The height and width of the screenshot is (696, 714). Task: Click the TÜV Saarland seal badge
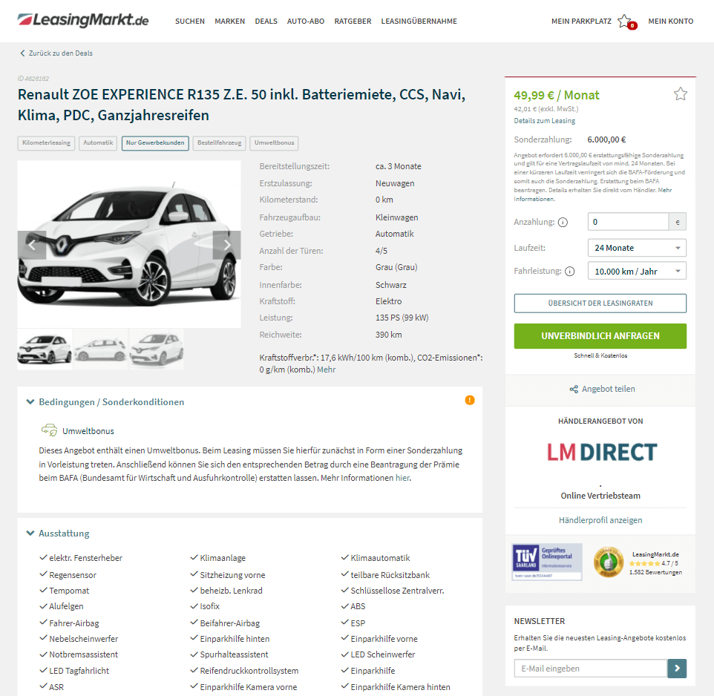point(547,561)
